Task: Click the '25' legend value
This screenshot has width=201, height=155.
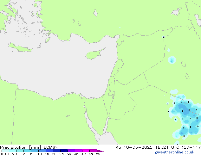Action: [62, 154]
